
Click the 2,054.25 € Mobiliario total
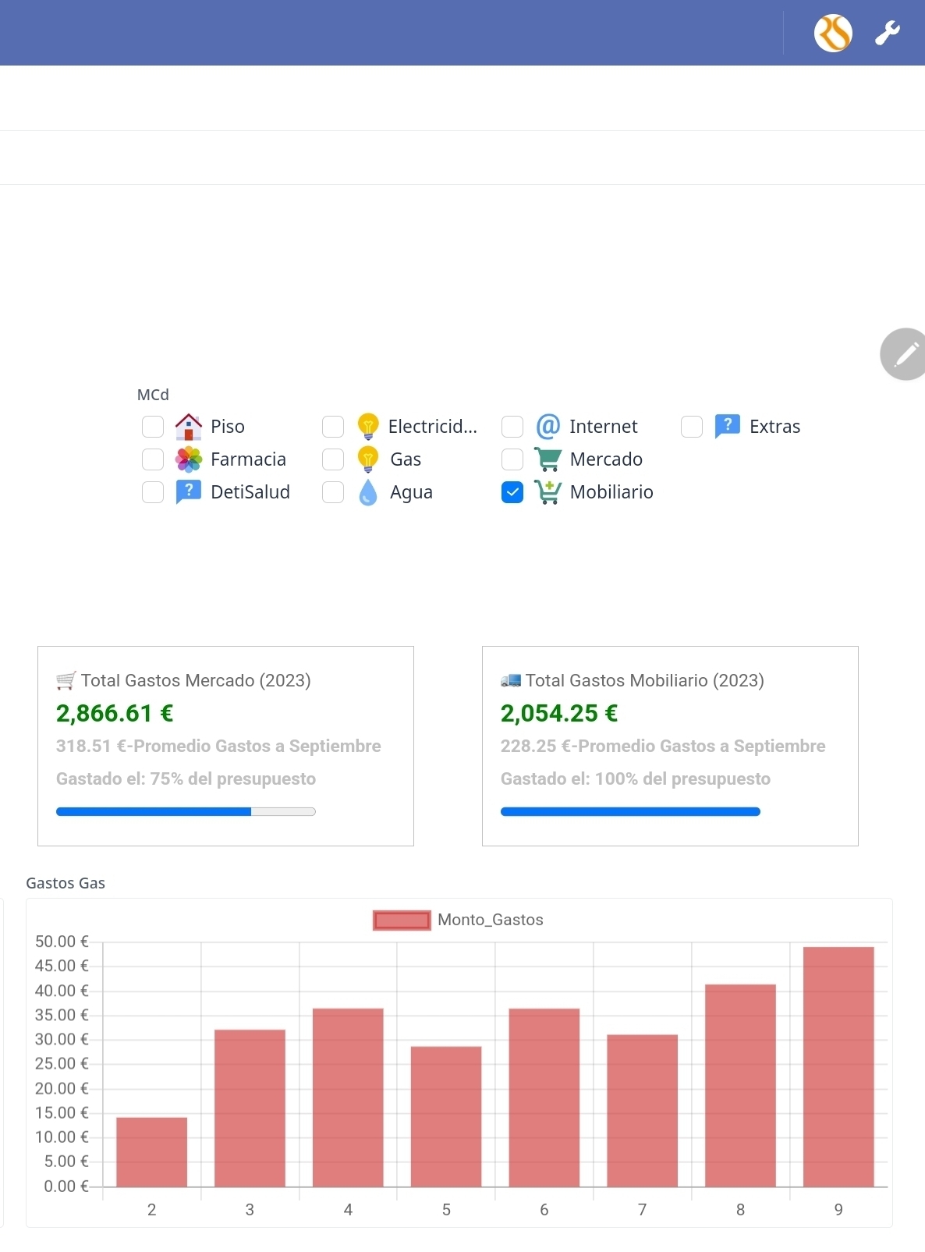[559, 713]
